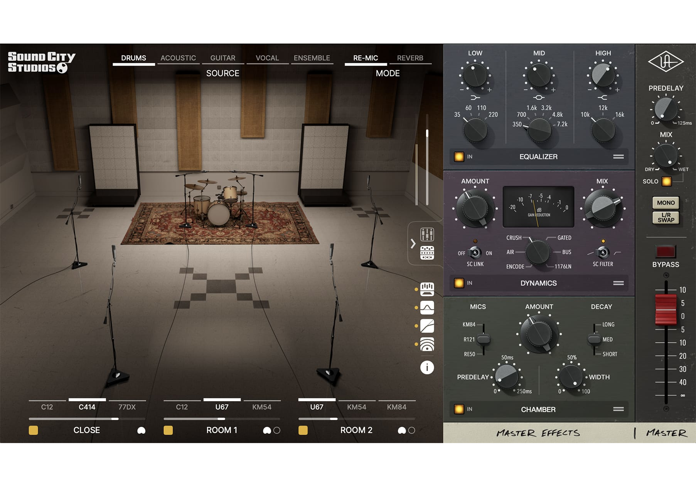Click the master PREDELAY knob
The image size is (696, 487).
coord(666,109)
